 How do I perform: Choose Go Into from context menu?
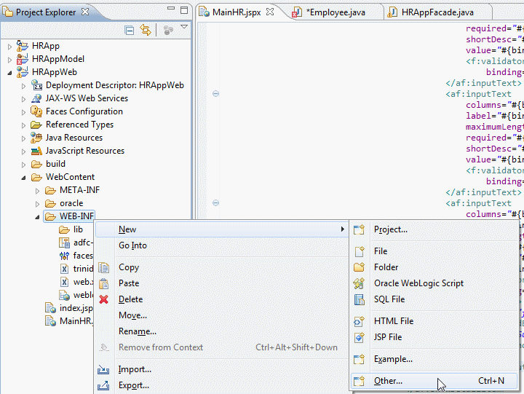221,245
